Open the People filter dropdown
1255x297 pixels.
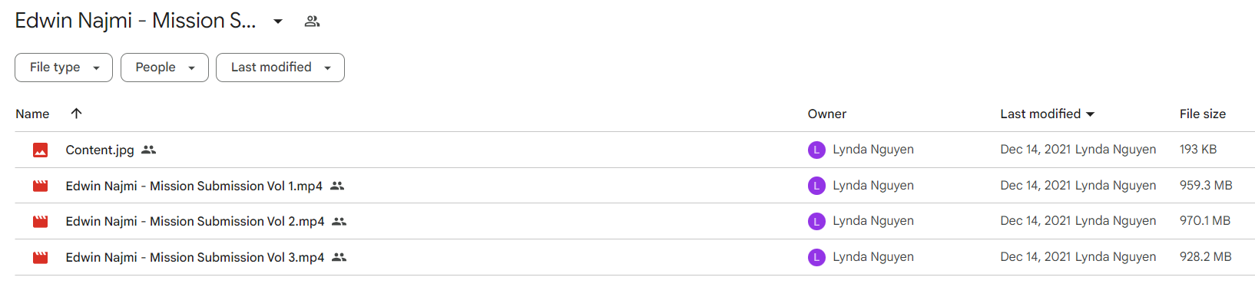(x=164, y=68)
